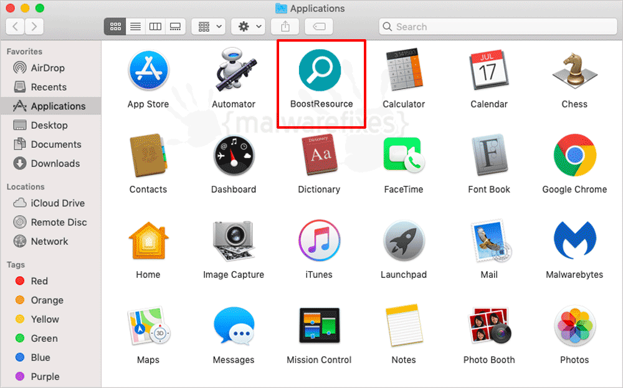Click the Locations section header
The width and height of the screenshot is (623, 388).
pos(26,187)
